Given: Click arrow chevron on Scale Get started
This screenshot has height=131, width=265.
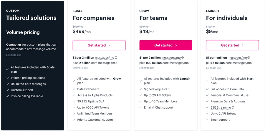Looking at the screenshot, I should coord(109,45).
